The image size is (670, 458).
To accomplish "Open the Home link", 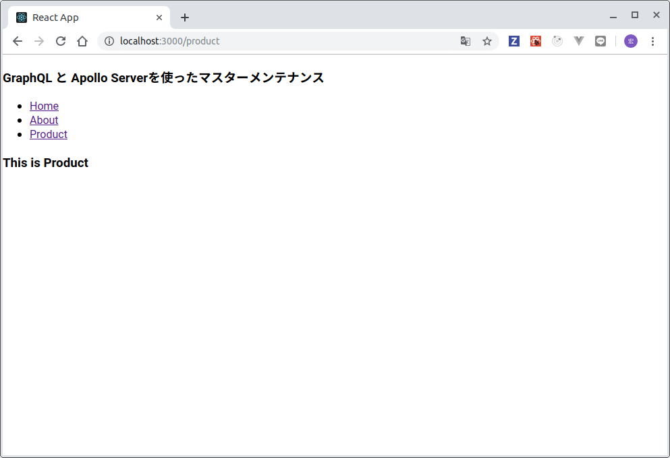I will 44,106.
